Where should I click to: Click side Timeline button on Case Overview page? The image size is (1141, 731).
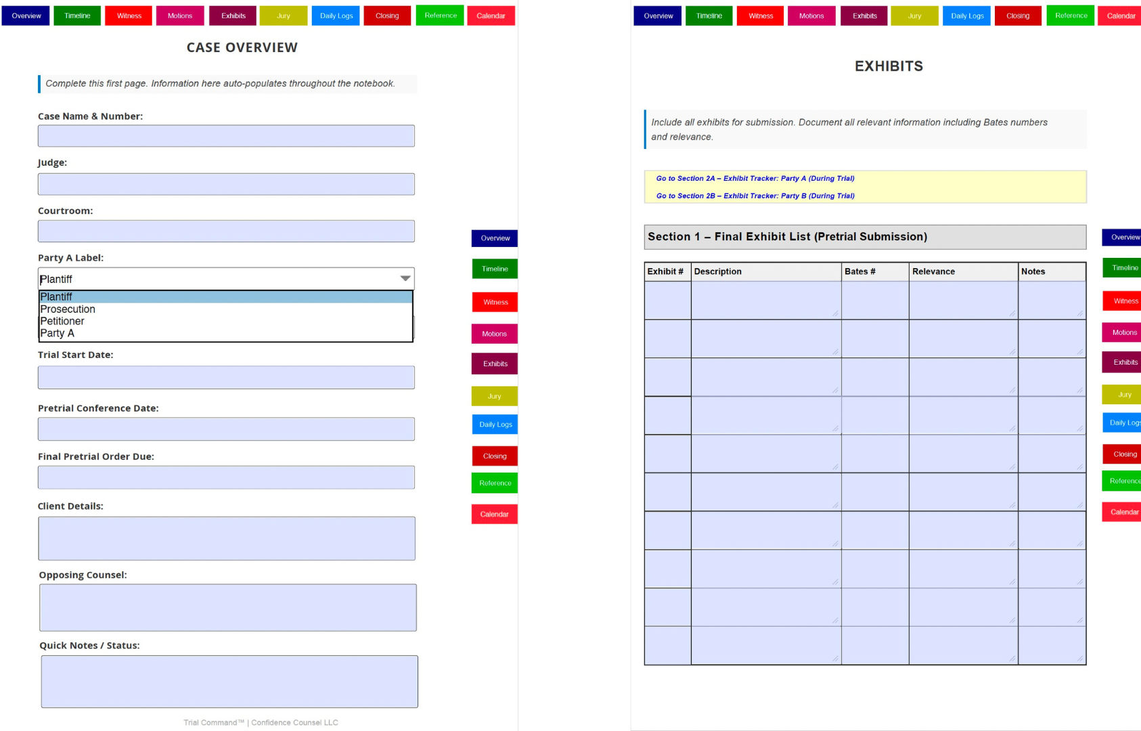point(495,269)
